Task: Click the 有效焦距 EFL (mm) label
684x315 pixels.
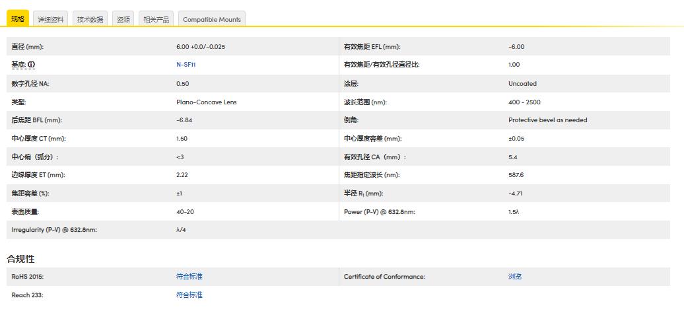Action: (372, 47)
